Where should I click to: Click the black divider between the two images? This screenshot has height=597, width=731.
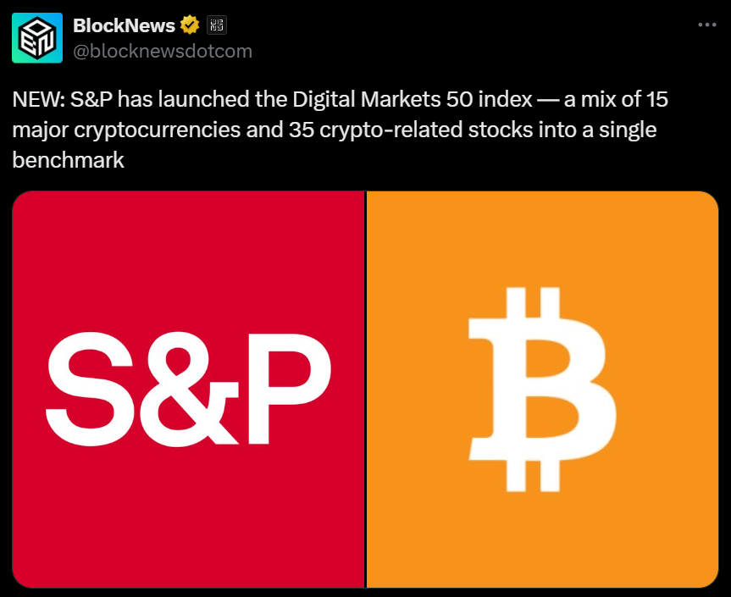pyautogui.click(x=365, y=390)
